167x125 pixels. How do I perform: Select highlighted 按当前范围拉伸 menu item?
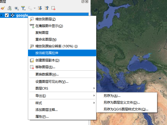62,53
